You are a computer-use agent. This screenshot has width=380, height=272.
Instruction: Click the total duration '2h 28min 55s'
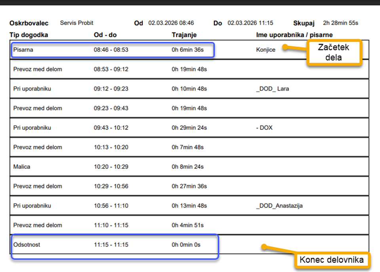[x=340, y=23]
